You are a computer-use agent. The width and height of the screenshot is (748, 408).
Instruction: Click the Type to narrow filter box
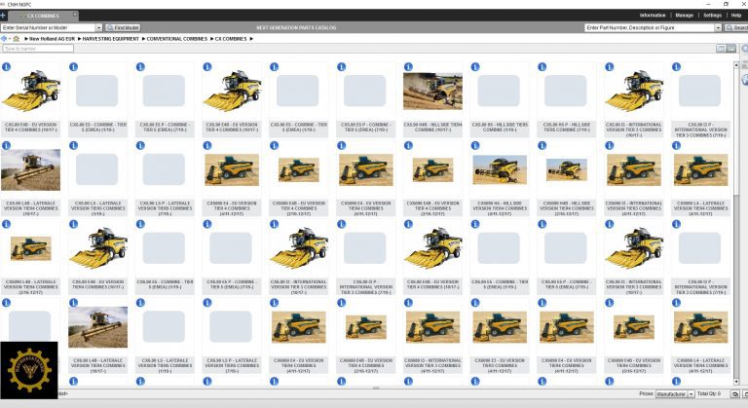(38, 49)
